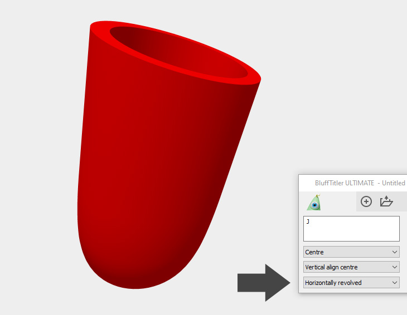This screenshot has height=315, width=407.
Task: Click the BluffTitler eye mascot icon
Action: (314, 202)
